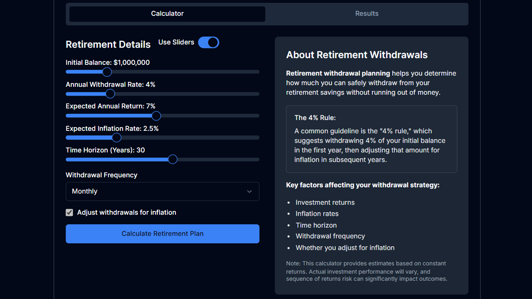Click the "Use Sliders" label text

point(176,42)
